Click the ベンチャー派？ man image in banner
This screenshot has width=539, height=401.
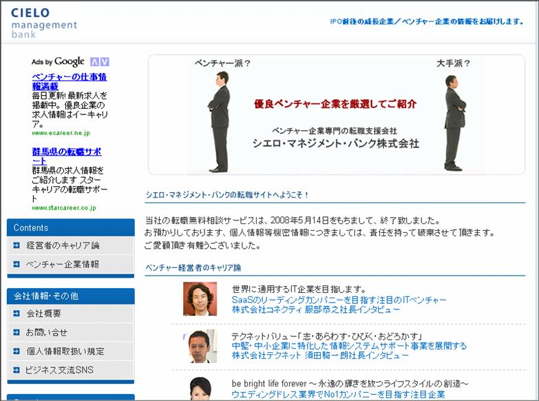(x=220, y=121)
